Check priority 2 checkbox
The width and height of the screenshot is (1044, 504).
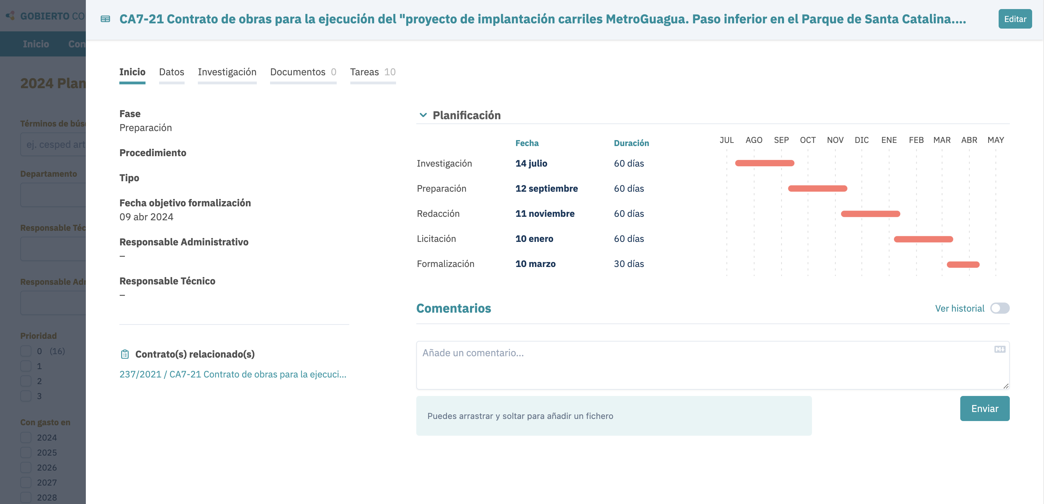pos(26,381)
